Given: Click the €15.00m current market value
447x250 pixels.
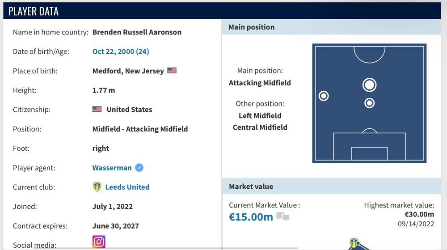Looking at the screenshot, I should pyautogui.click(x=251, y=217).
